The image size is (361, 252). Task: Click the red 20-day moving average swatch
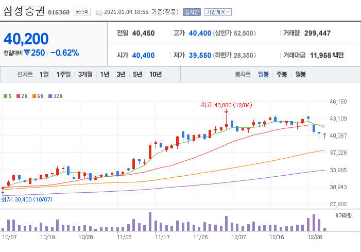[x=19, y=96]
